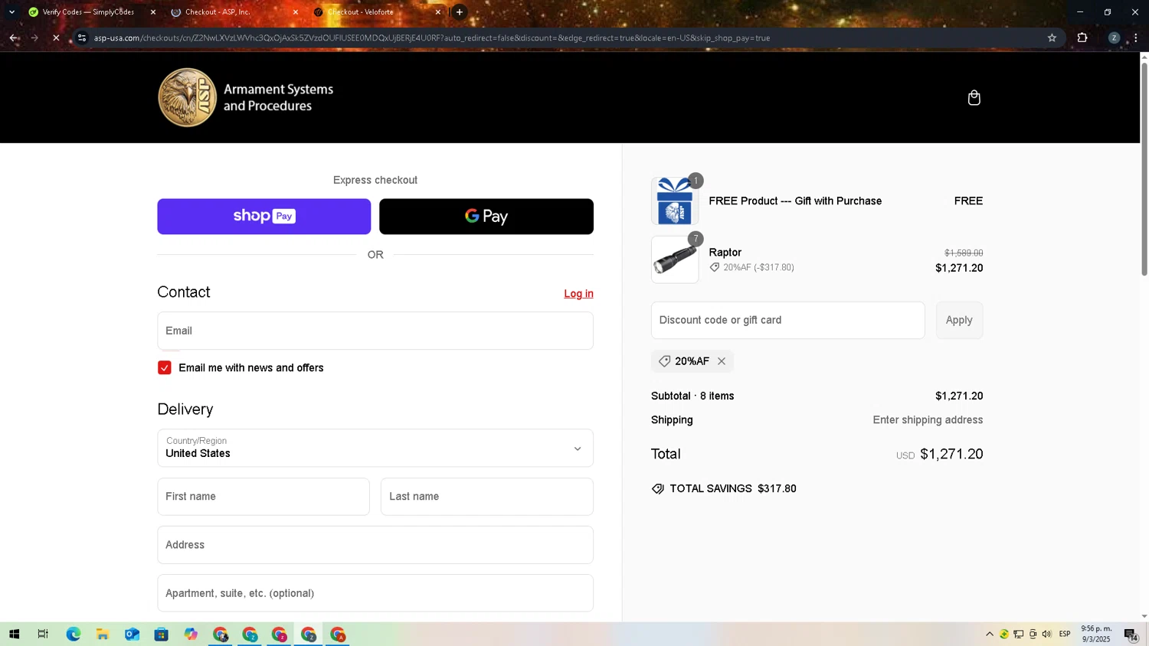Expand Country/Region dropdown
The image size is (1149, 646).
coord(375,448)
